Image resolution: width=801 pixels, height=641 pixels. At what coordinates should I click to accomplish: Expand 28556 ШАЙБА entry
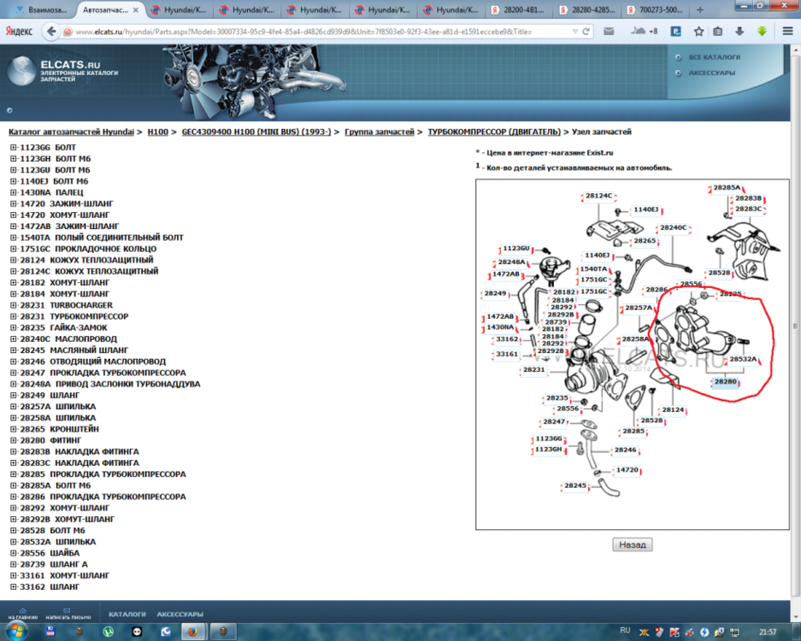14,553
